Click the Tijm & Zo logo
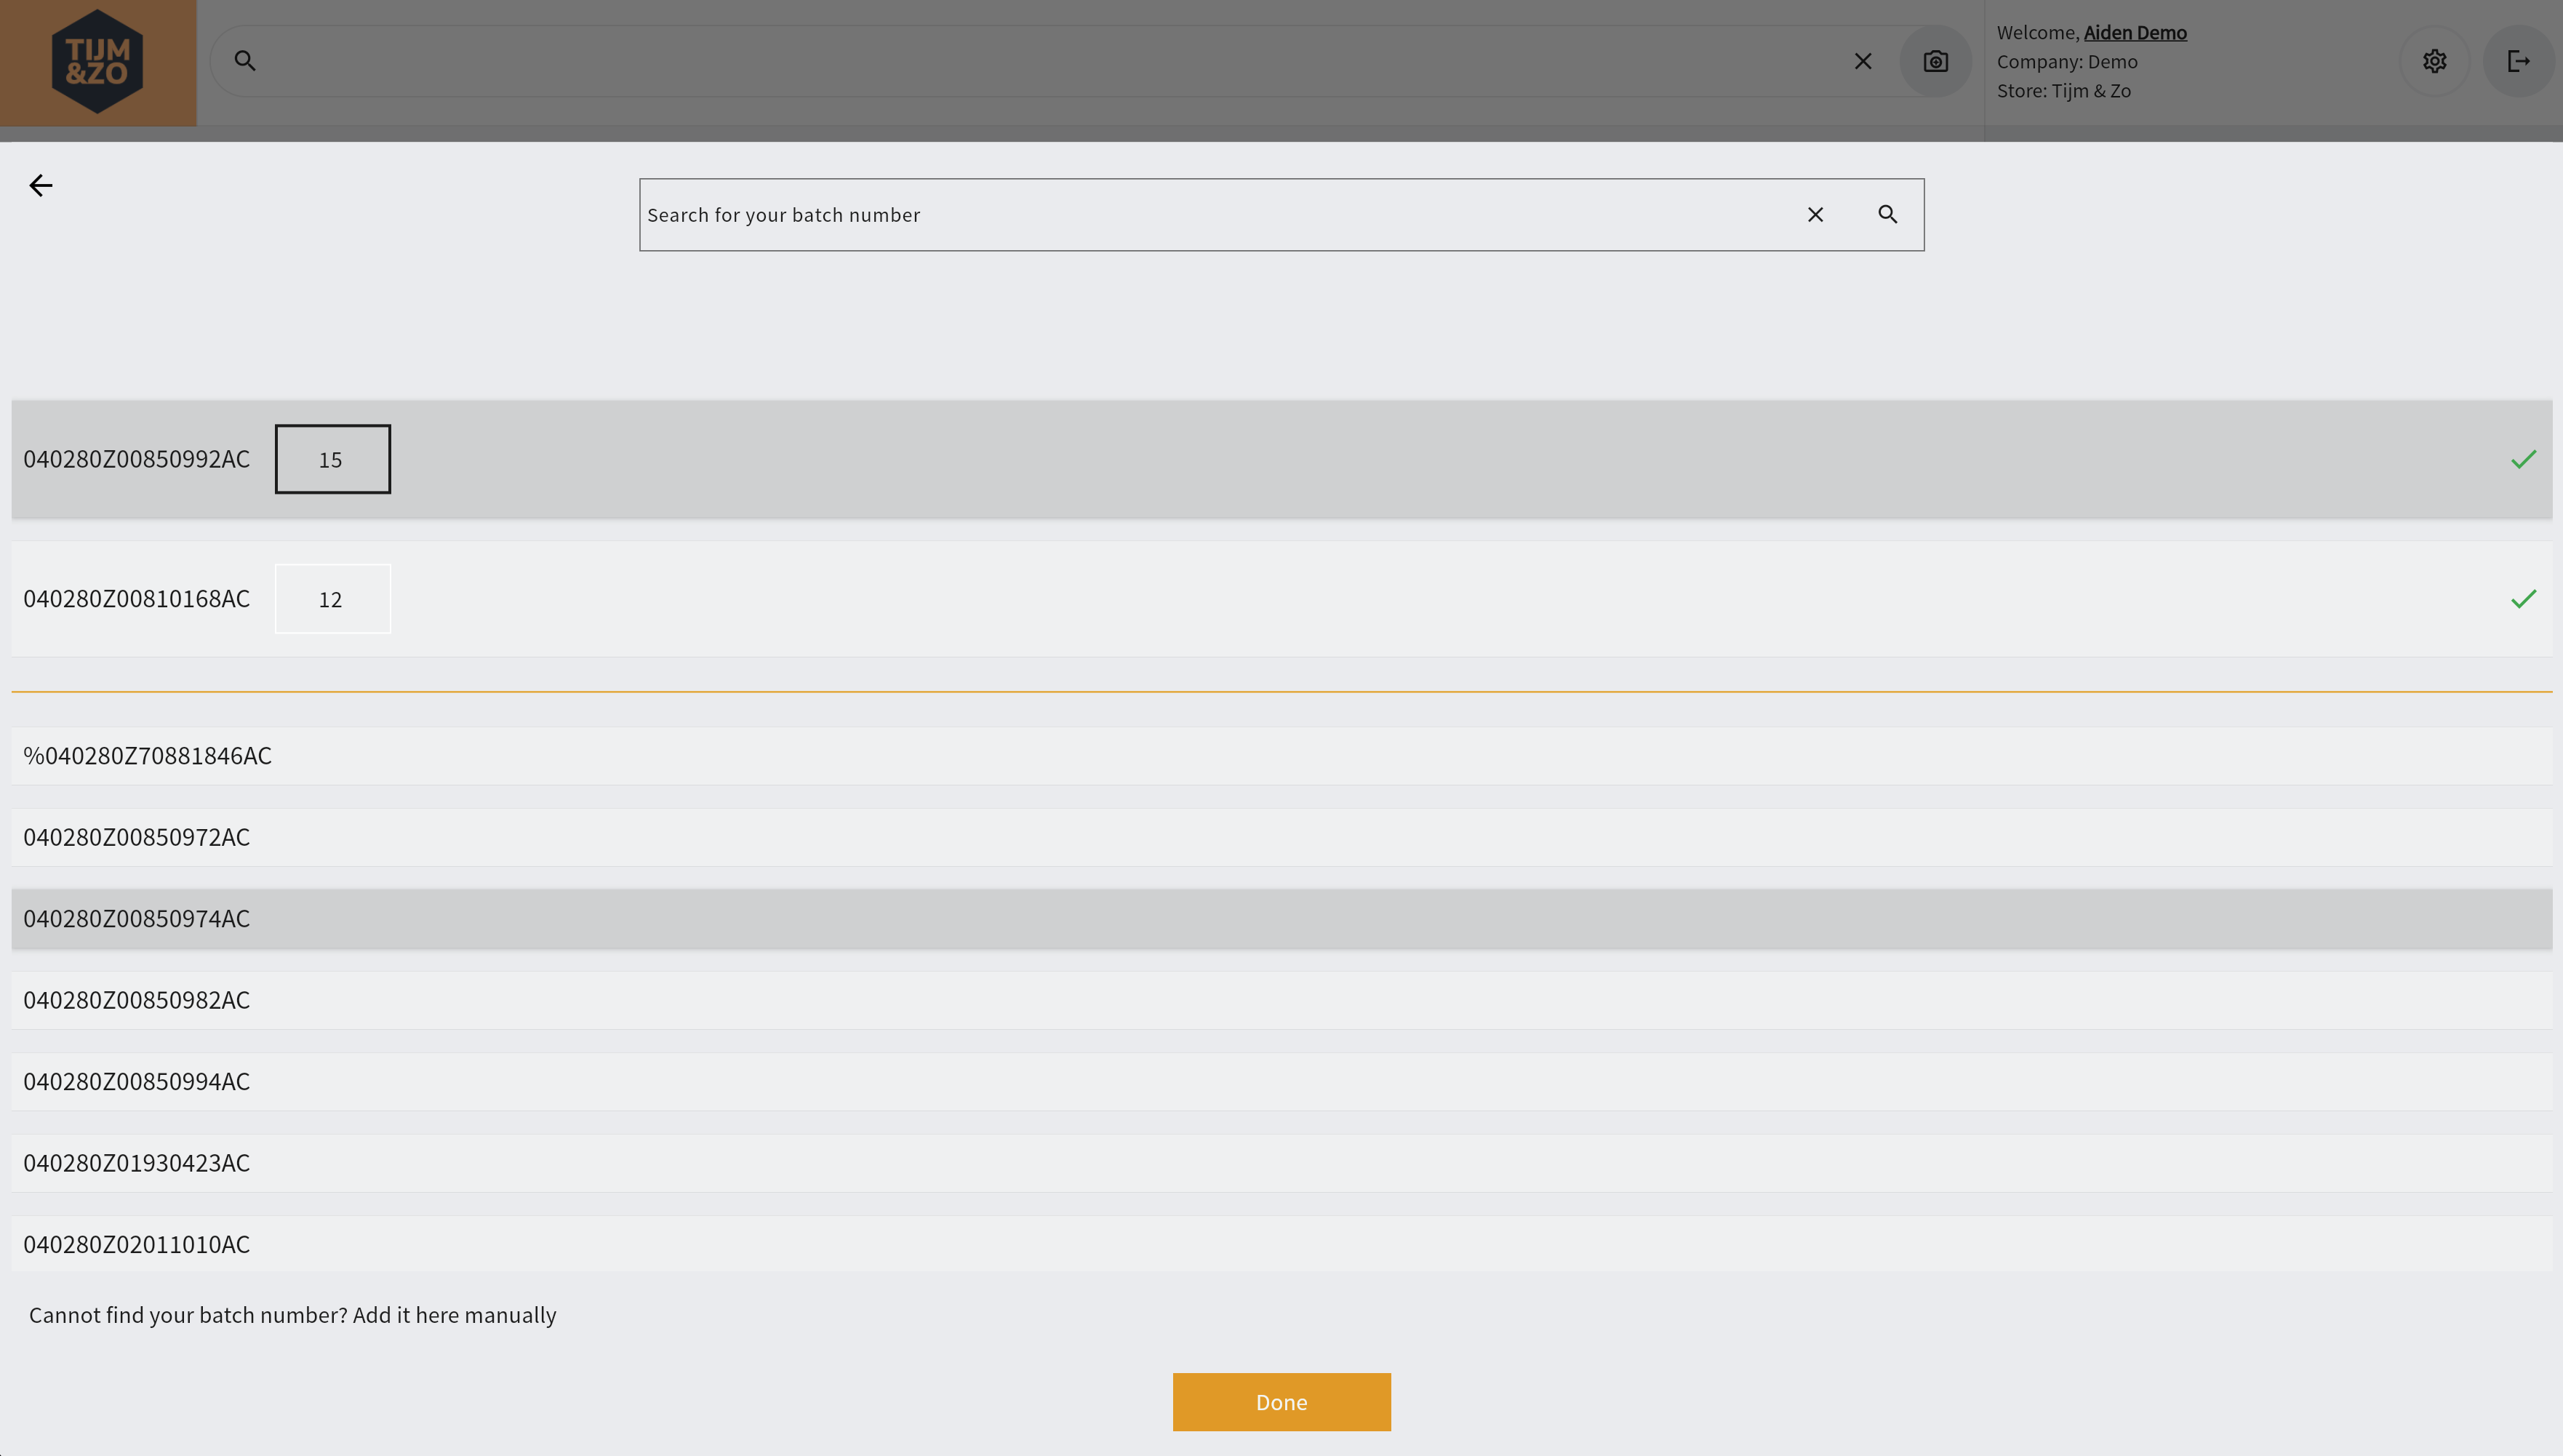 97,62
